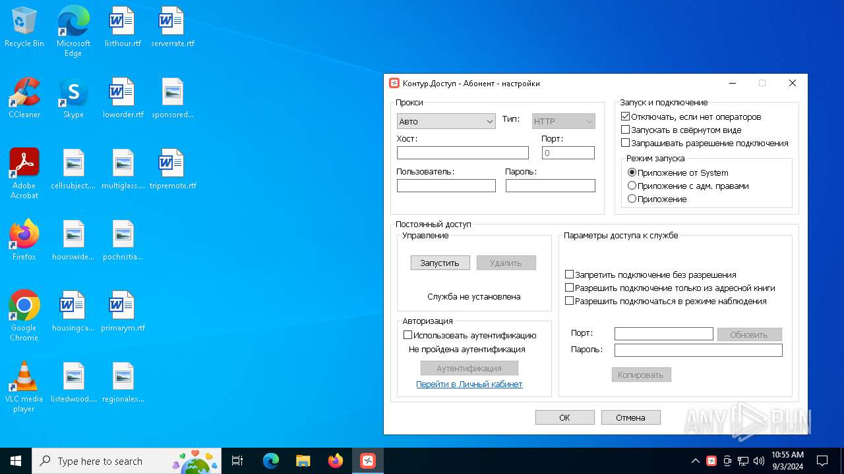Viewport: 844px width, 474px height.
Task: Uncheck 'Отключать, если нет операторов'
Action: (x=626, y=117)
